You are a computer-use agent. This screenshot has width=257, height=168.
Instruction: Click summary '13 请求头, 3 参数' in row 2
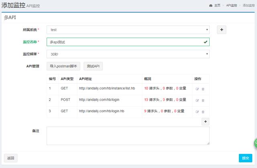click(x=159, y=99)
